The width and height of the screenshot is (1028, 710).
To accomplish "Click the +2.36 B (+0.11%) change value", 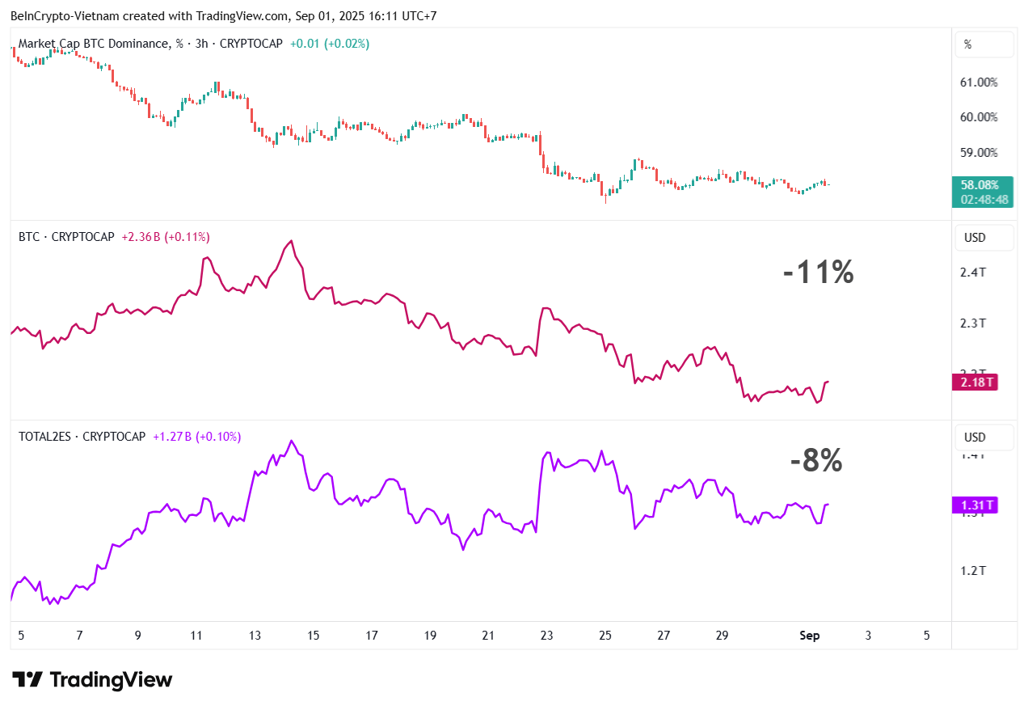I will (x=166, y=237).
